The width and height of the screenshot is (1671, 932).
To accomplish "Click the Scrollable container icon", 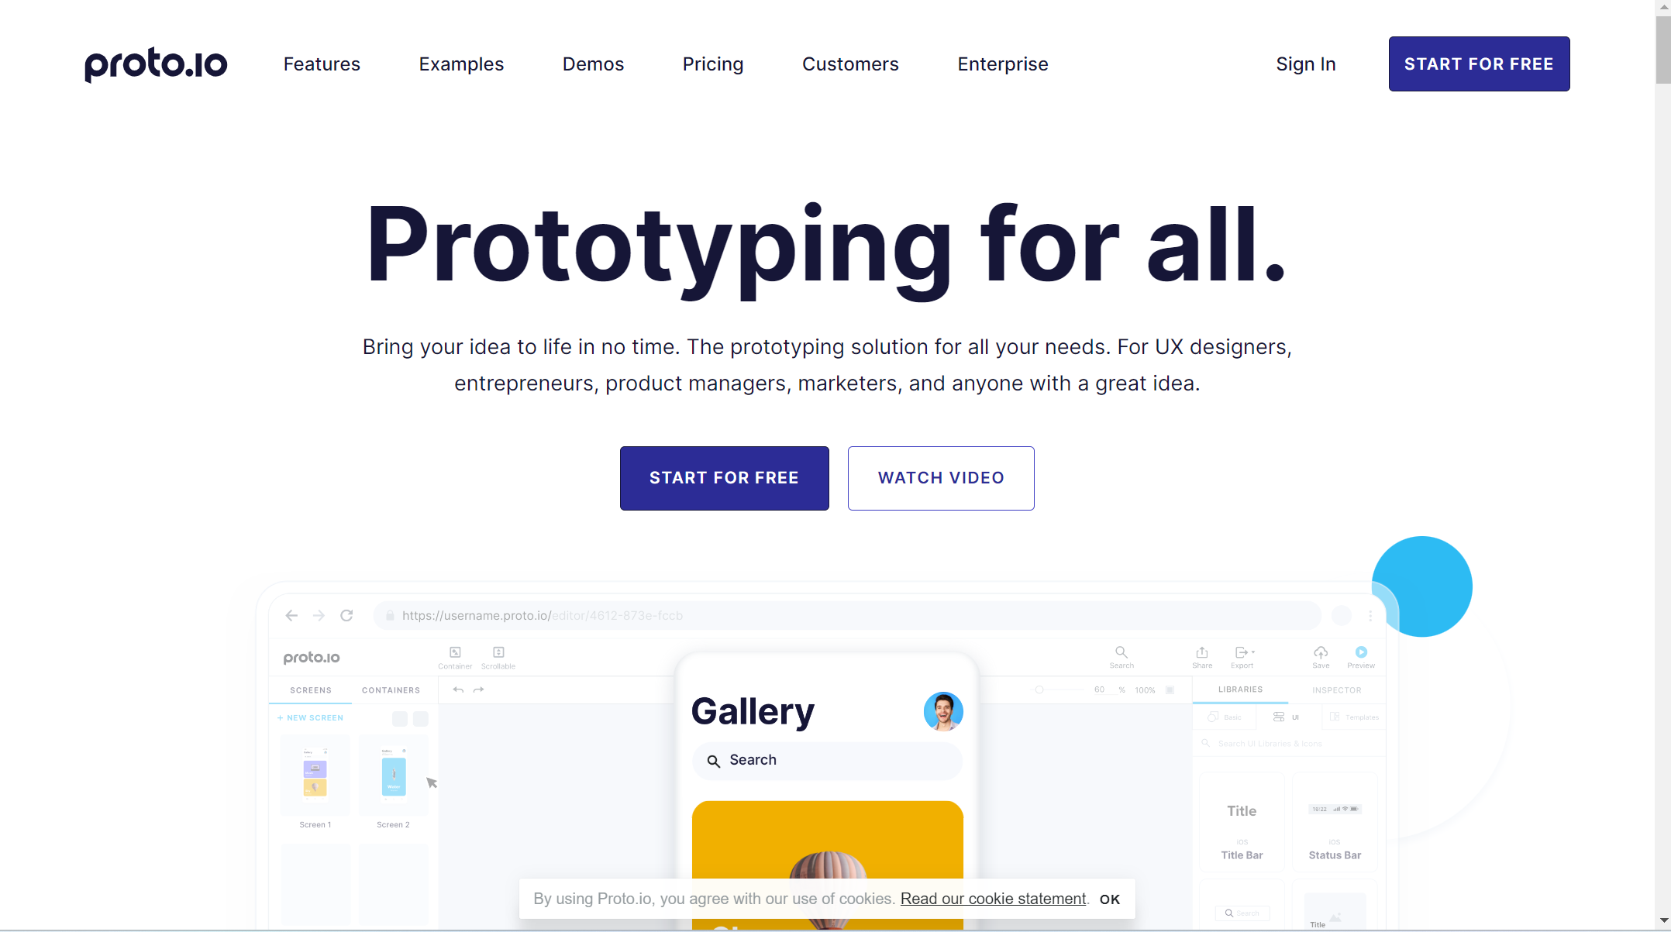I will [498, 652].
